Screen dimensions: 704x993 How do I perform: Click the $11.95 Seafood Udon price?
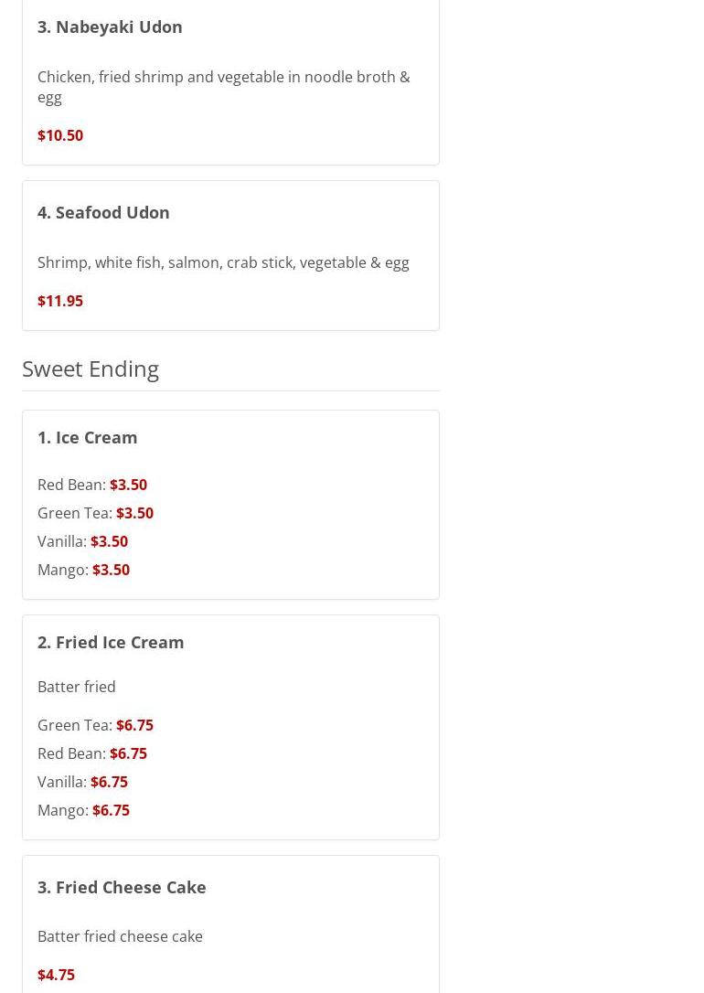pyautogui.click(x=60, y=301)
